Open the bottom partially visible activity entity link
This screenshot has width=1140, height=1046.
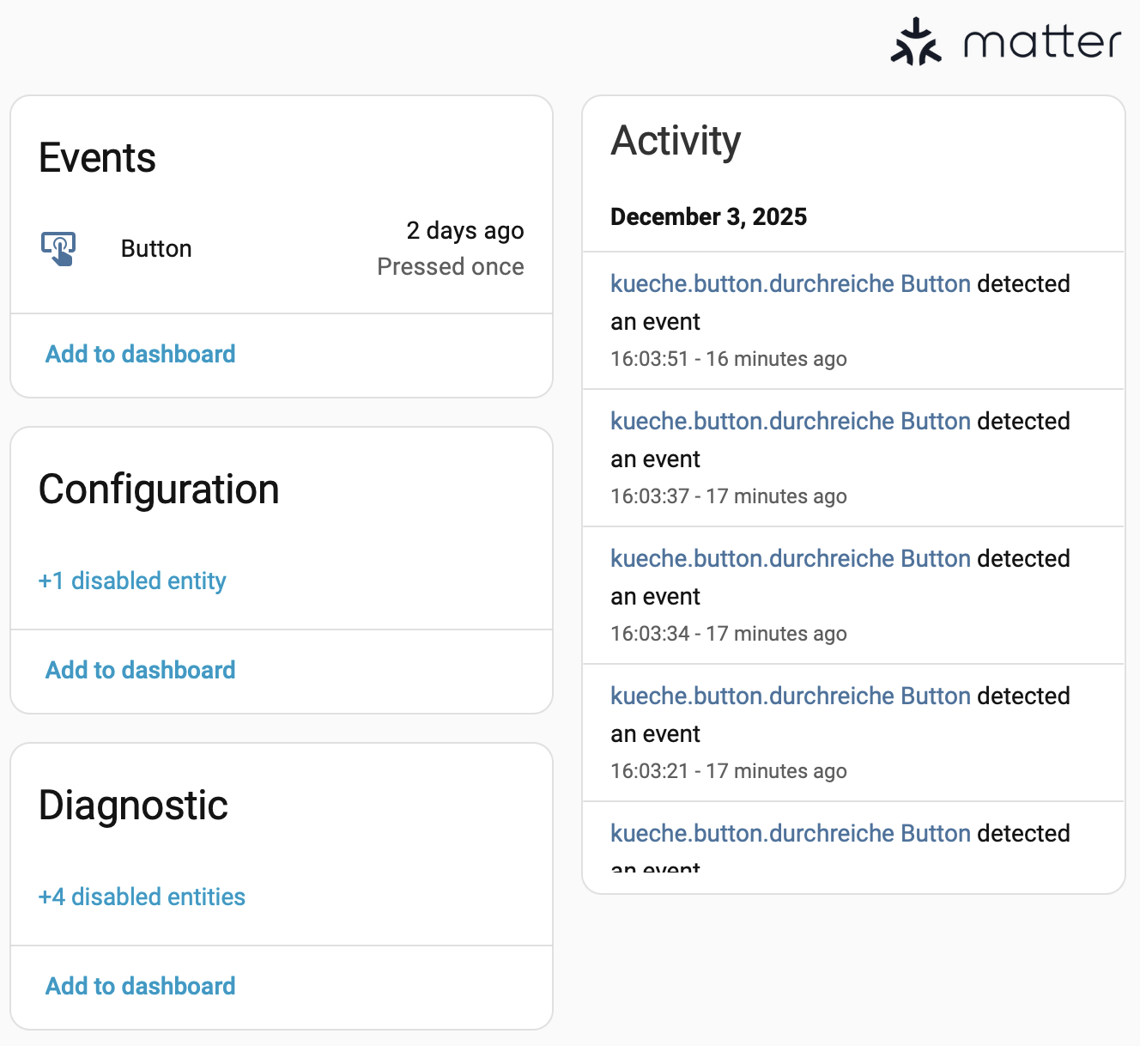tap(790, 834)
